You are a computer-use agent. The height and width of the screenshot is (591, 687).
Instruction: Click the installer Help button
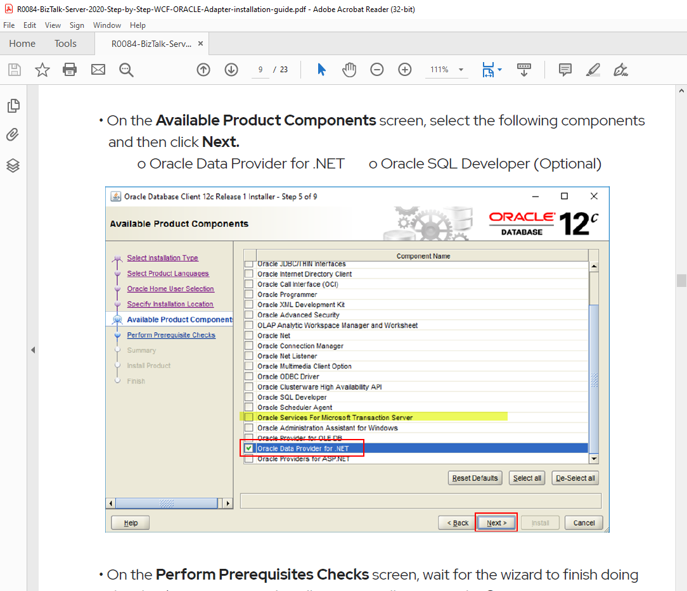coord(131,523)
